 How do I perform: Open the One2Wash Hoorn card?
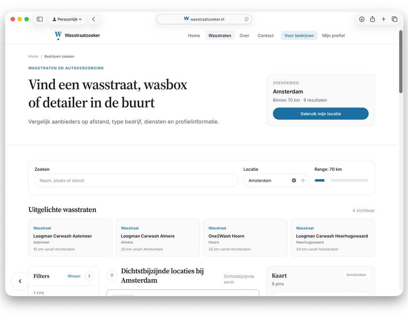[245, 238]
